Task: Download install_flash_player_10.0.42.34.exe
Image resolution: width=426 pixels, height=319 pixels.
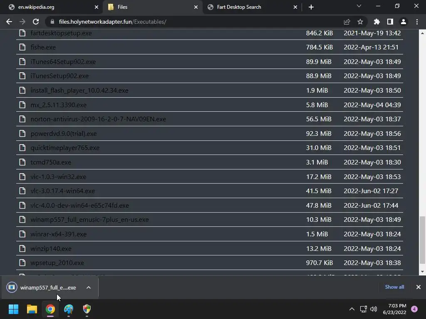Action: (x=79, y=90)
